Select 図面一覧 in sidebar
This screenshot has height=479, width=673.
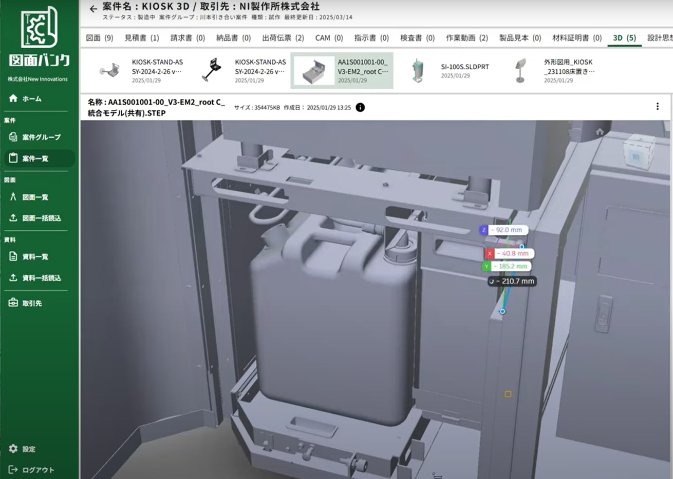35,197
